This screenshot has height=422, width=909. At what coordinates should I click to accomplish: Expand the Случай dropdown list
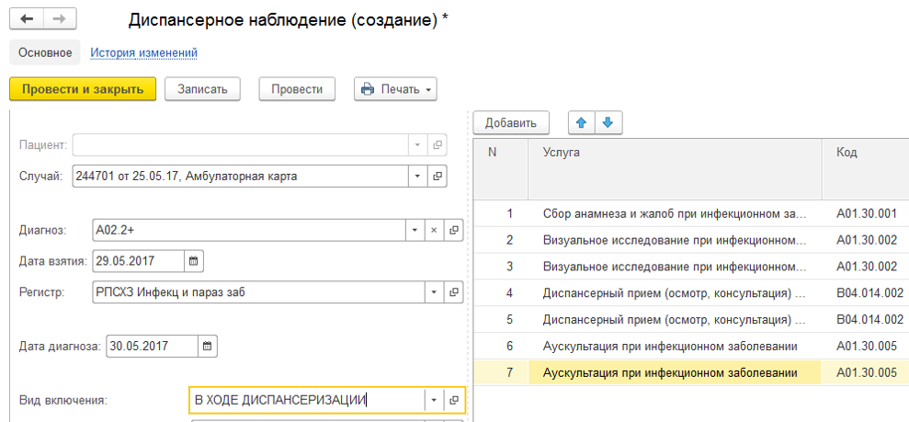click(416, 177)
